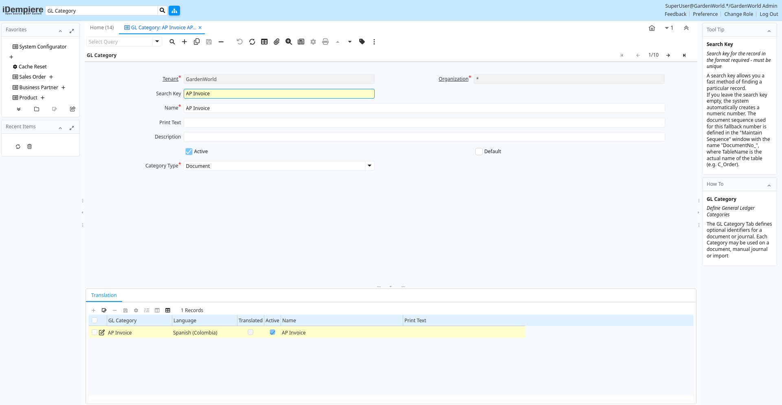Open the menu tree icon beside search
782x405 pixels.
click(174, 11)
